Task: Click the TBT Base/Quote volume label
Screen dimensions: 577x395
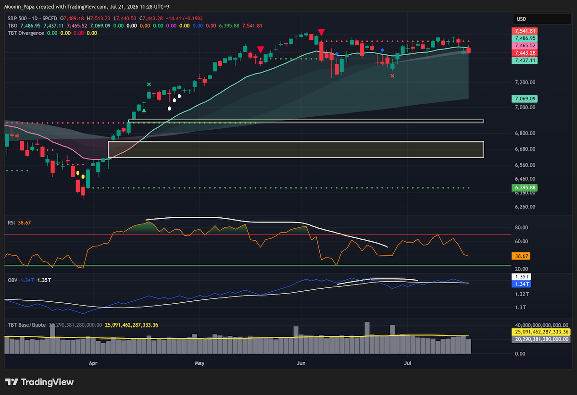Action: pos(26,325)
